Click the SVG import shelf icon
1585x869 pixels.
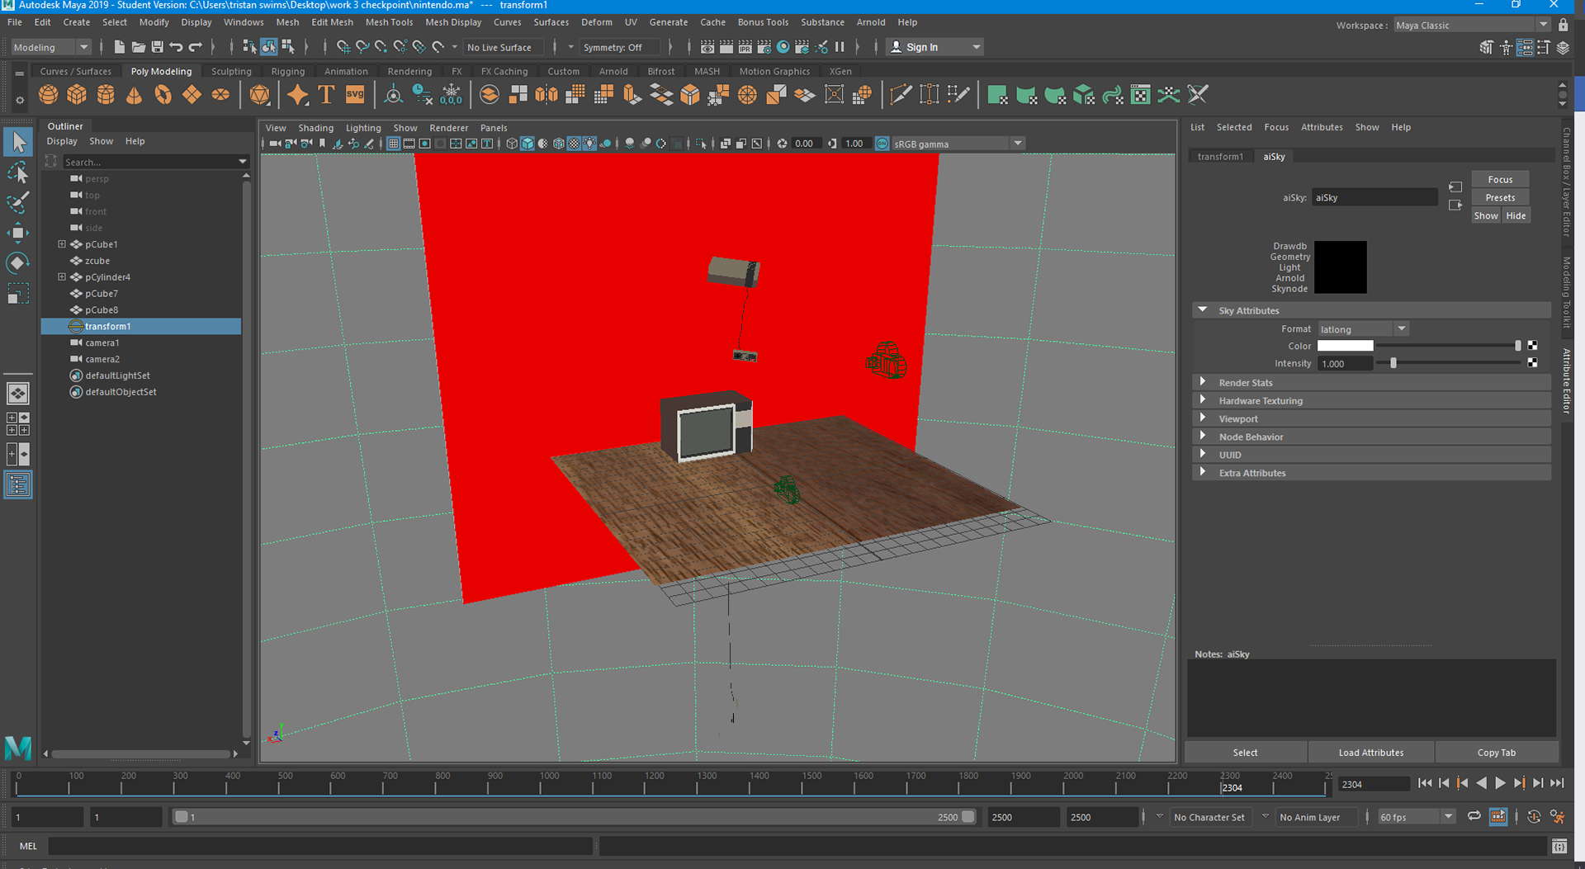point(355,95)
